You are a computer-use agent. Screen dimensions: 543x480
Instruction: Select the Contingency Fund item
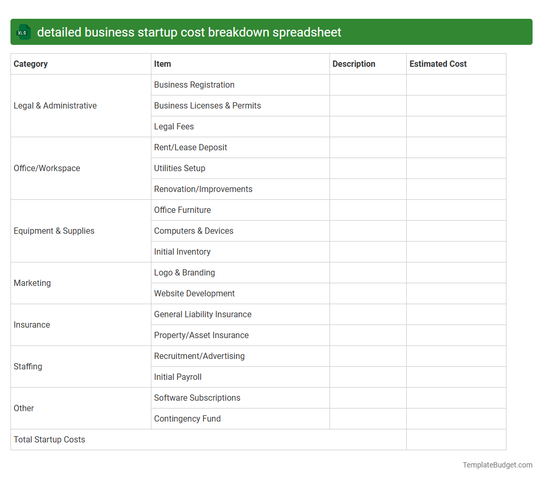point(187,418)
